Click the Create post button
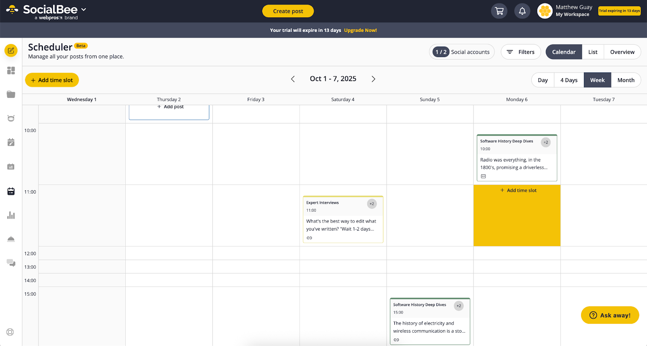Image resolution: width=647 pixels, height=346 pixels. click(x=288, y=11)
